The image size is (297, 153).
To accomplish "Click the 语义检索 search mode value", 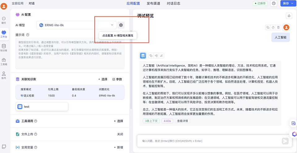I will tap(28, 96).
